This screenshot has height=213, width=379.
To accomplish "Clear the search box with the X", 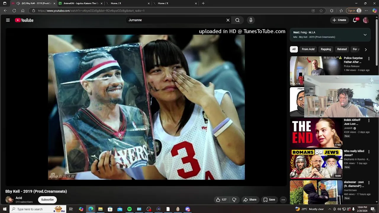I will (x=228, y=20).
